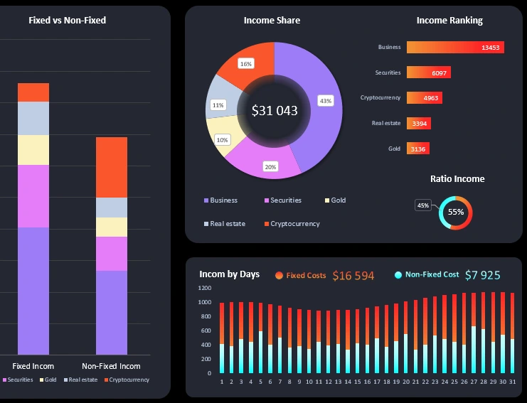Click the Gold ranking bar showing 3136
Screen dimensions: 527x403
pos(418,149)
